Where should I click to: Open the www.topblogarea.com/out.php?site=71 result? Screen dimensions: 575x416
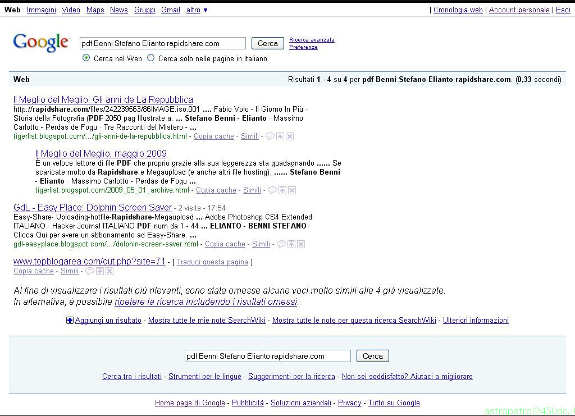[89, 261]
